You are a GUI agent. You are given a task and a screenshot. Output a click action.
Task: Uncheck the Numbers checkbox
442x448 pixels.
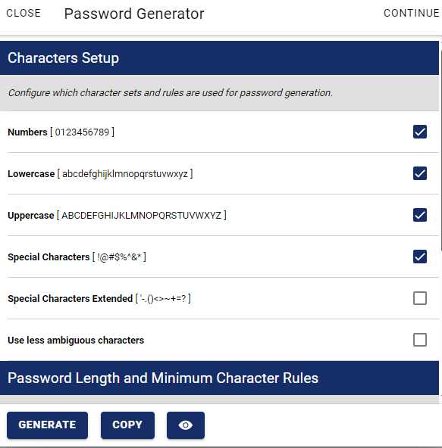(x=420, y=132)
